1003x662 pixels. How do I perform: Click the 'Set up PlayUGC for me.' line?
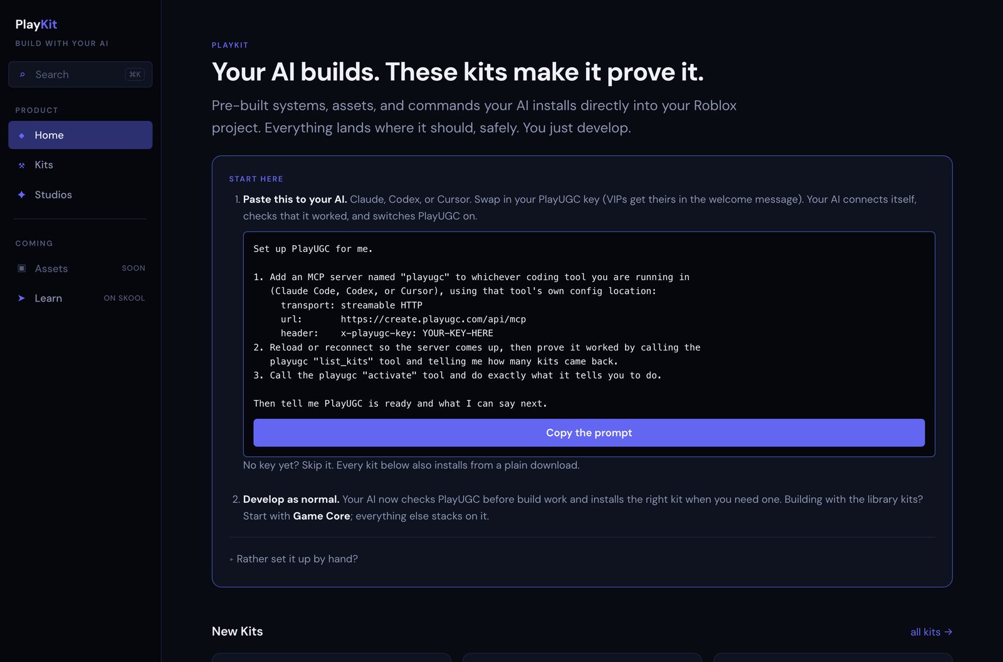click(x=313, y=249)
